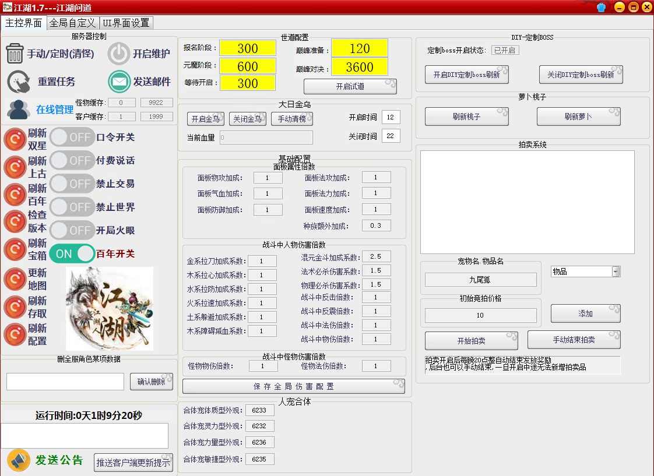Click the trash can clear monsters icon

click(x=15, y=54)
